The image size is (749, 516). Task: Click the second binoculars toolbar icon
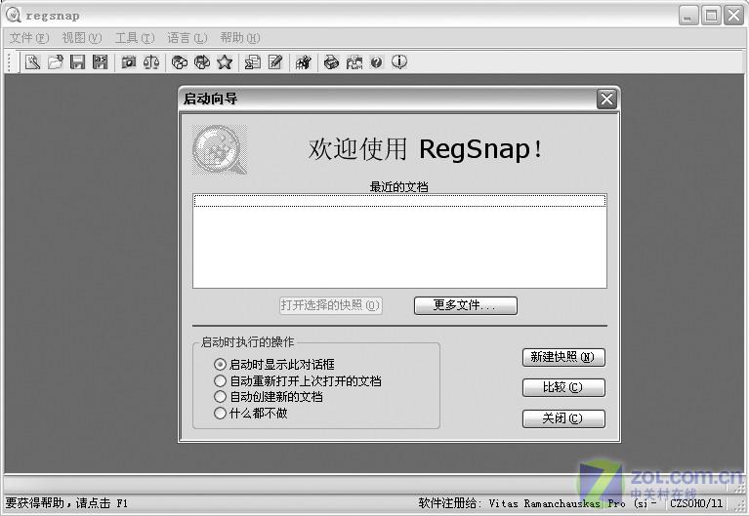(202, 62)
